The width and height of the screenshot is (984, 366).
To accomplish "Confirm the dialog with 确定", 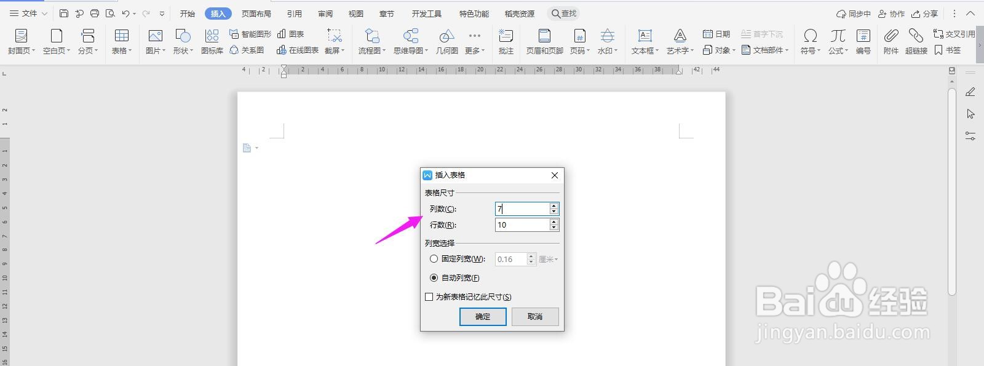I will click(483, 317).
